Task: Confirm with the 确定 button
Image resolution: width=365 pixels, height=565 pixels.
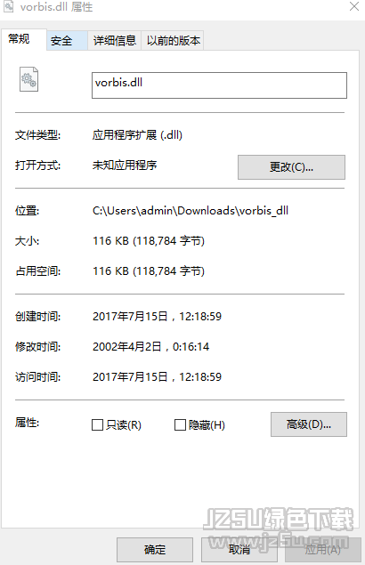Action: (x=155, y=550)
